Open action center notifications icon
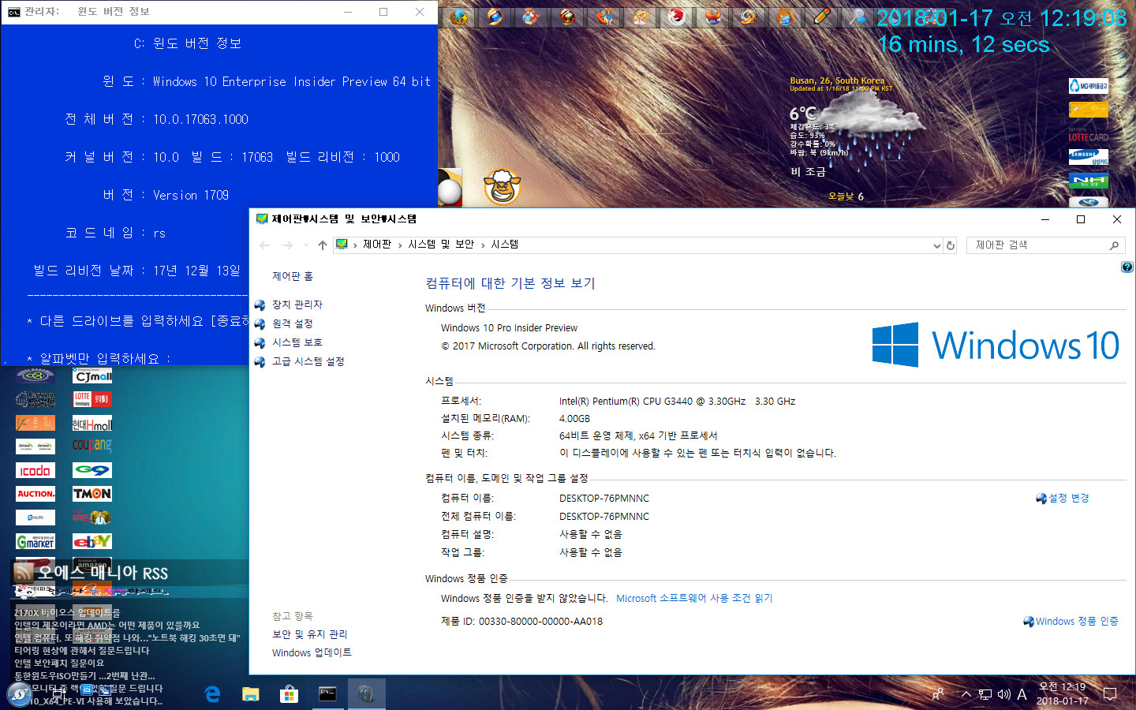This screenshot has height=710, width=1136. pos(1110,694)
